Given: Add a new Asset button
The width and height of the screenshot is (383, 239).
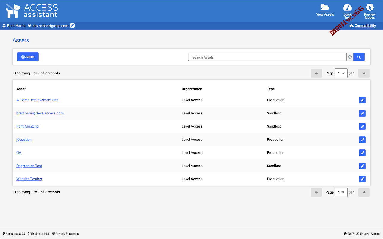Looking at the screenshot, I should pos(28,57).
